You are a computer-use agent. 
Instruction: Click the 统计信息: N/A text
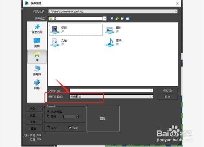pos(33,135)
